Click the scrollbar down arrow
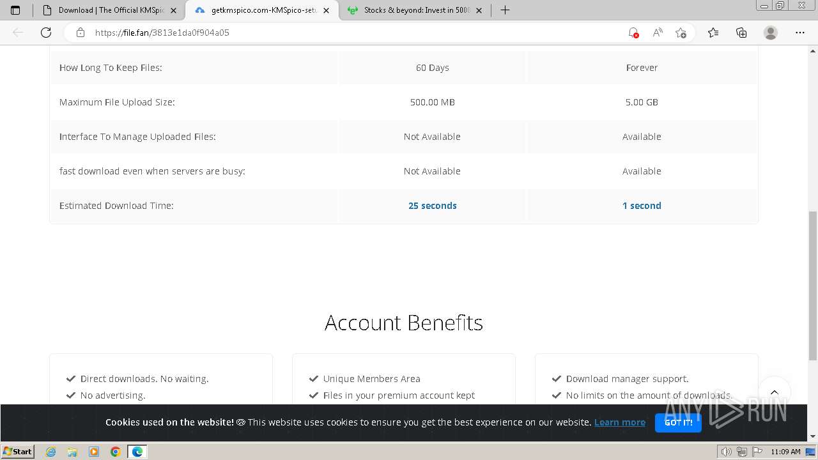 point(813,436)
